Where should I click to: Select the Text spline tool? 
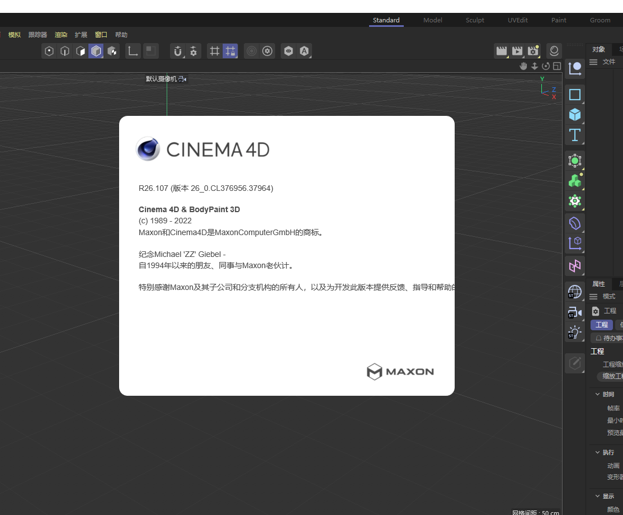point(574,134)
